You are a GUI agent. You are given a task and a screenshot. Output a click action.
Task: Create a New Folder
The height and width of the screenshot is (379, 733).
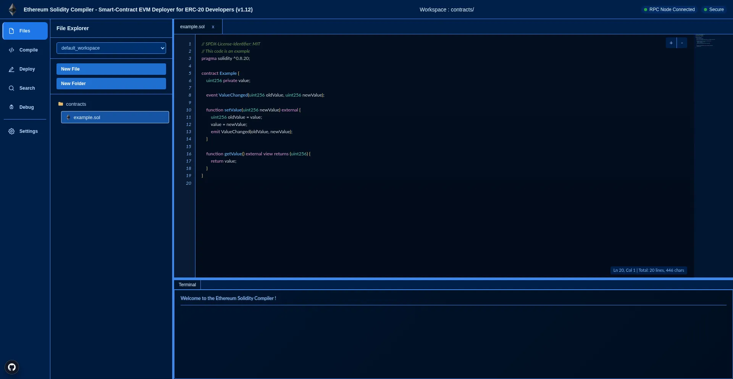(x=111, y=84)
